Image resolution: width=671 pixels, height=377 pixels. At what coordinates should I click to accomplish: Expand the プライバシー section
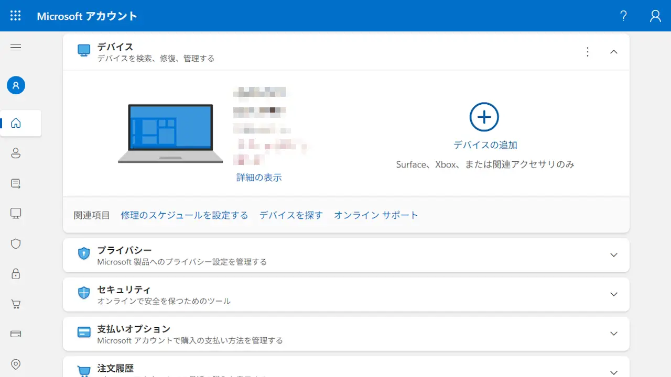(614, 255)
